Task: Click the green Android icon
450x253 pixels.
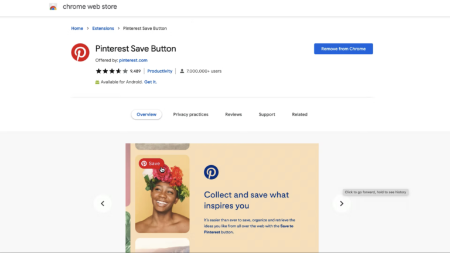Action: tap(97, 82)
